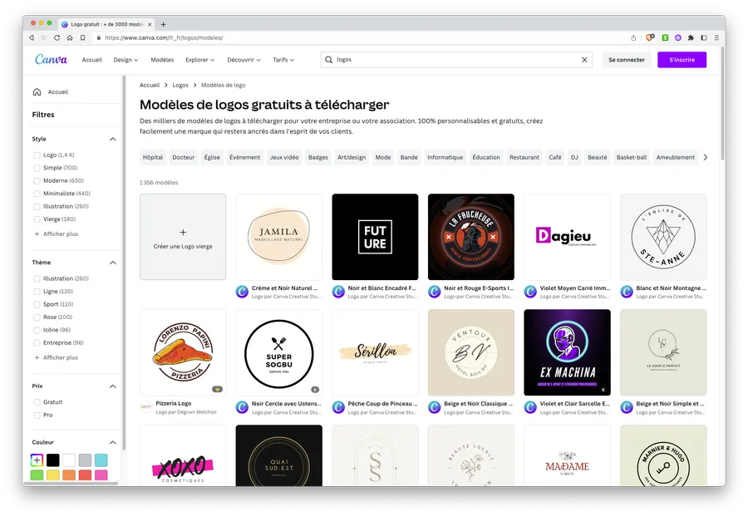
Task: Add a custom color swatch
Action: coord(37,460)
